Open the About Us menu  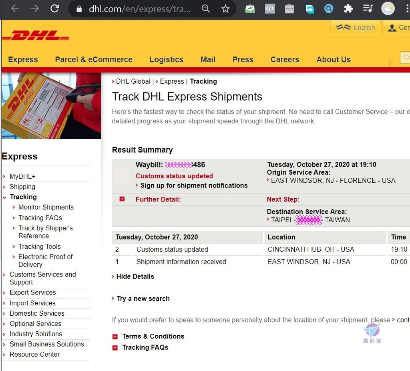(x=334, y=59)
